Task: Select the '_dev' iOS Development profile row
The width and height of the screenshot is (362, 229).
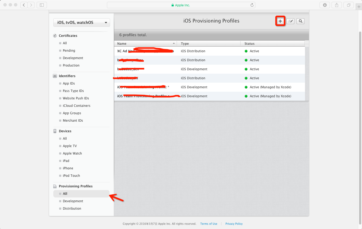Action: (210, 69)
